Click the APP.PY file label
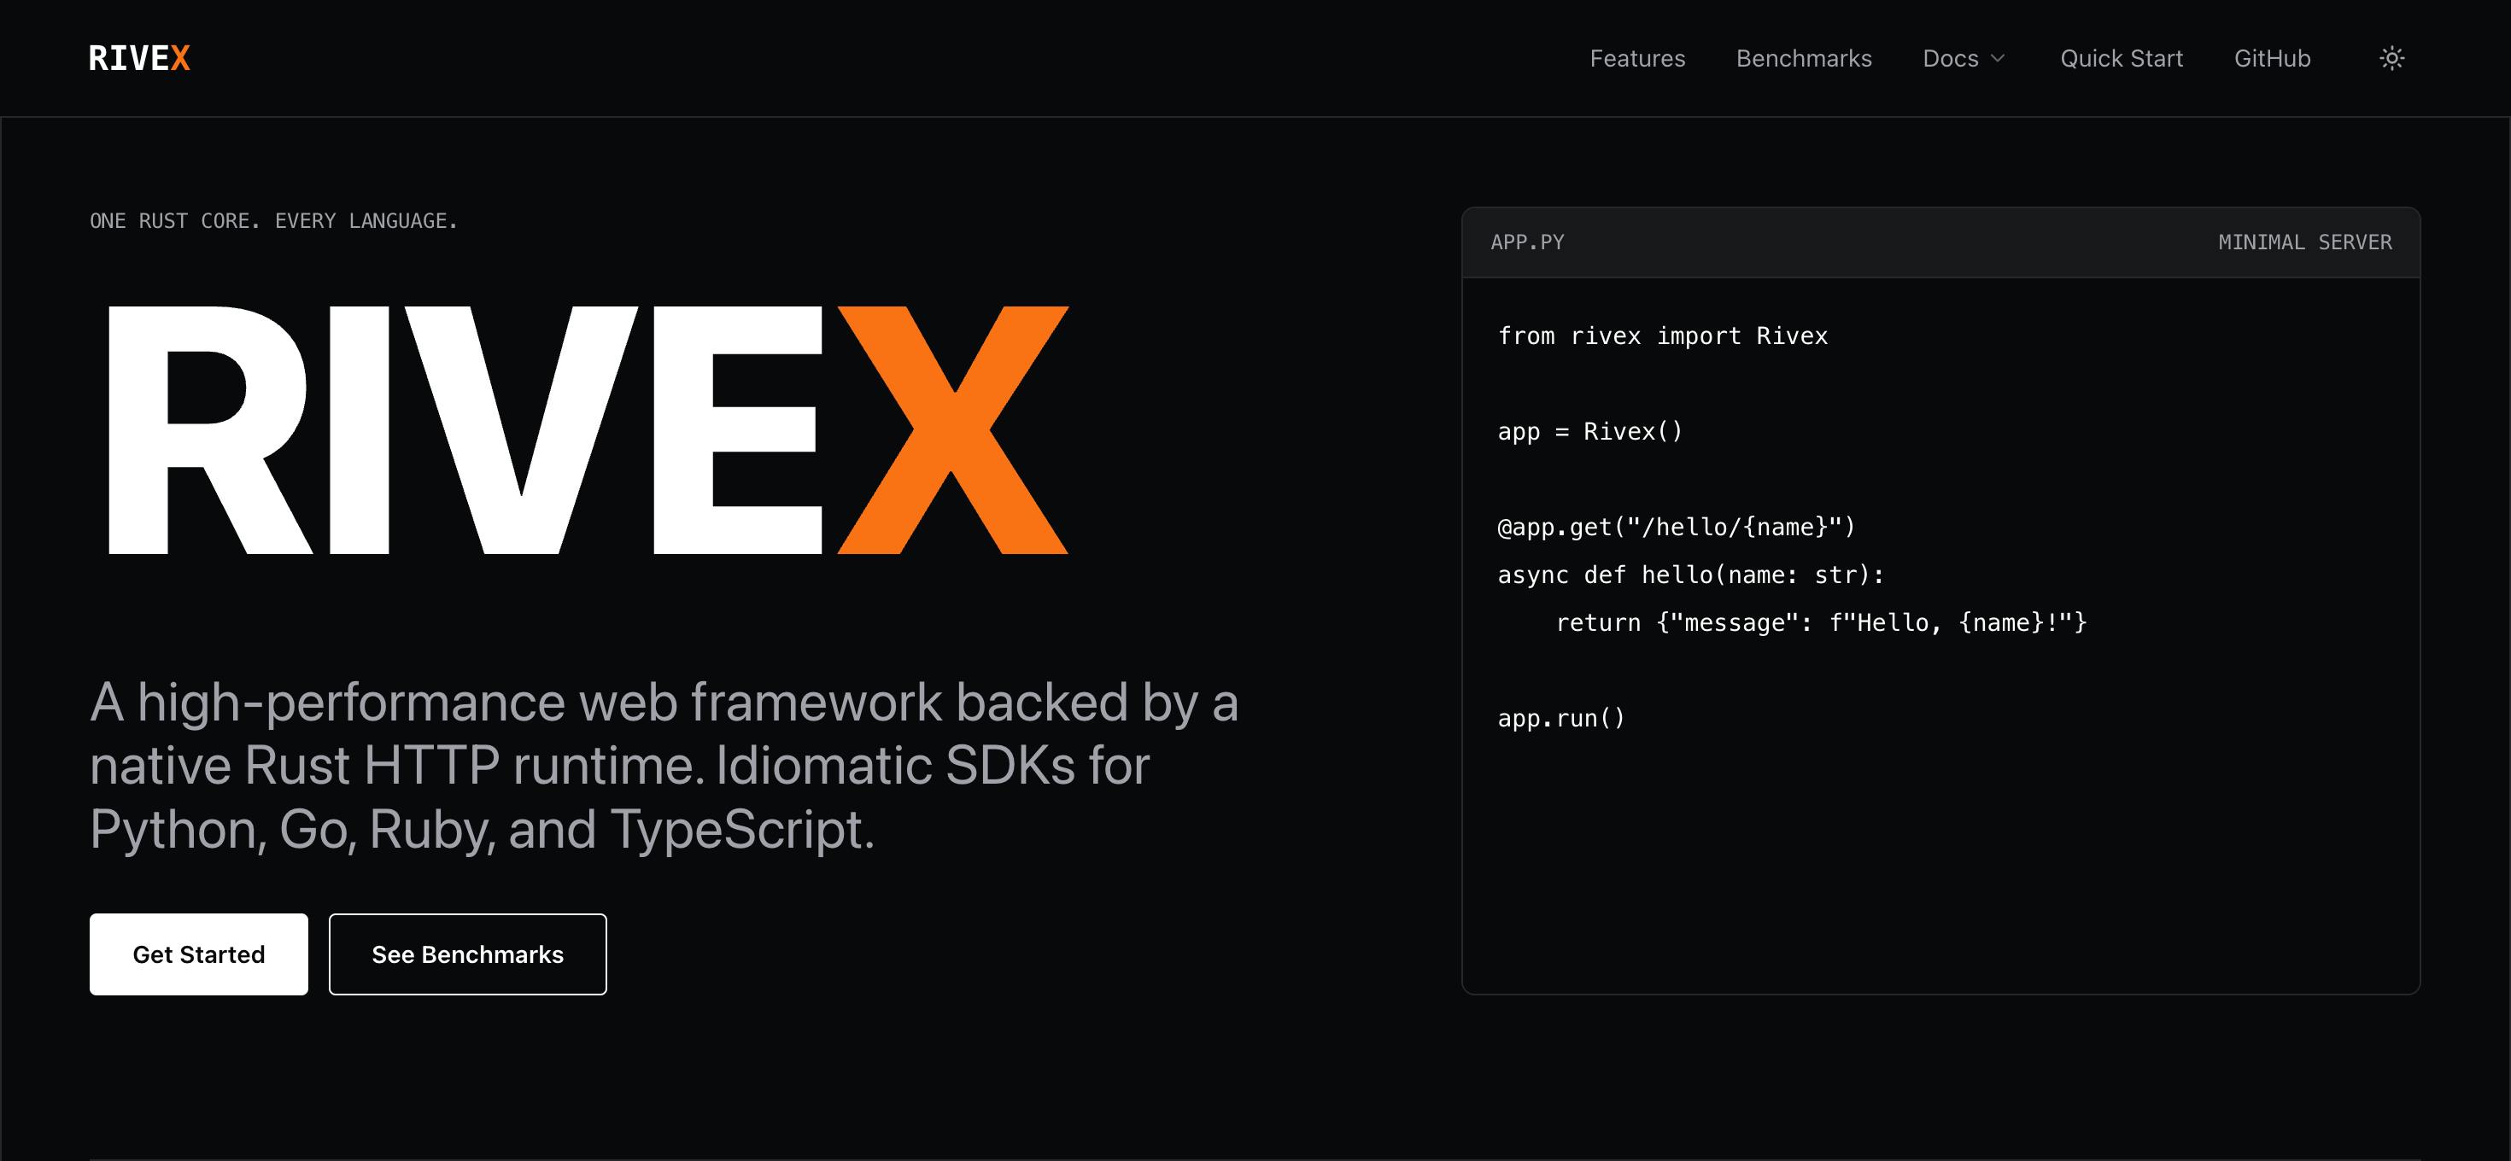Screen dimensions: 2511x1161 point(1526,242)
